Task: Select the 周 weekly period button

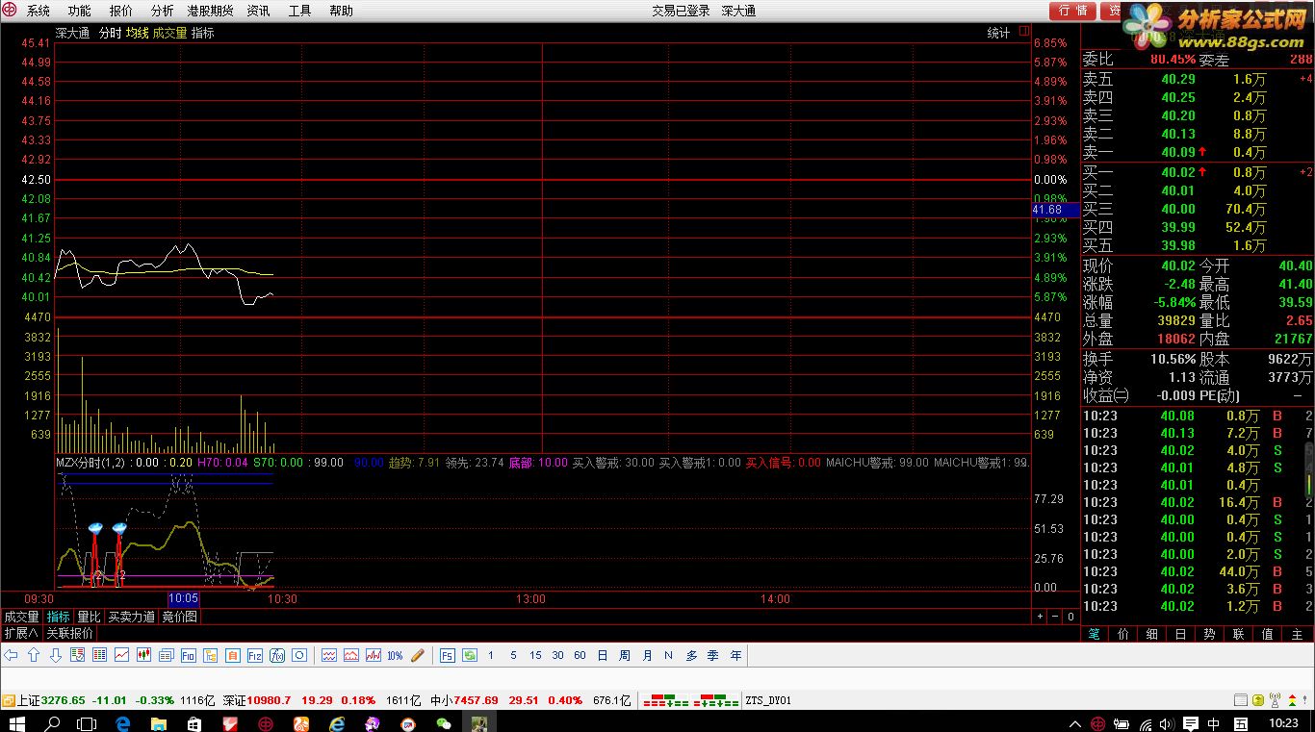Action: pos(625,655)
